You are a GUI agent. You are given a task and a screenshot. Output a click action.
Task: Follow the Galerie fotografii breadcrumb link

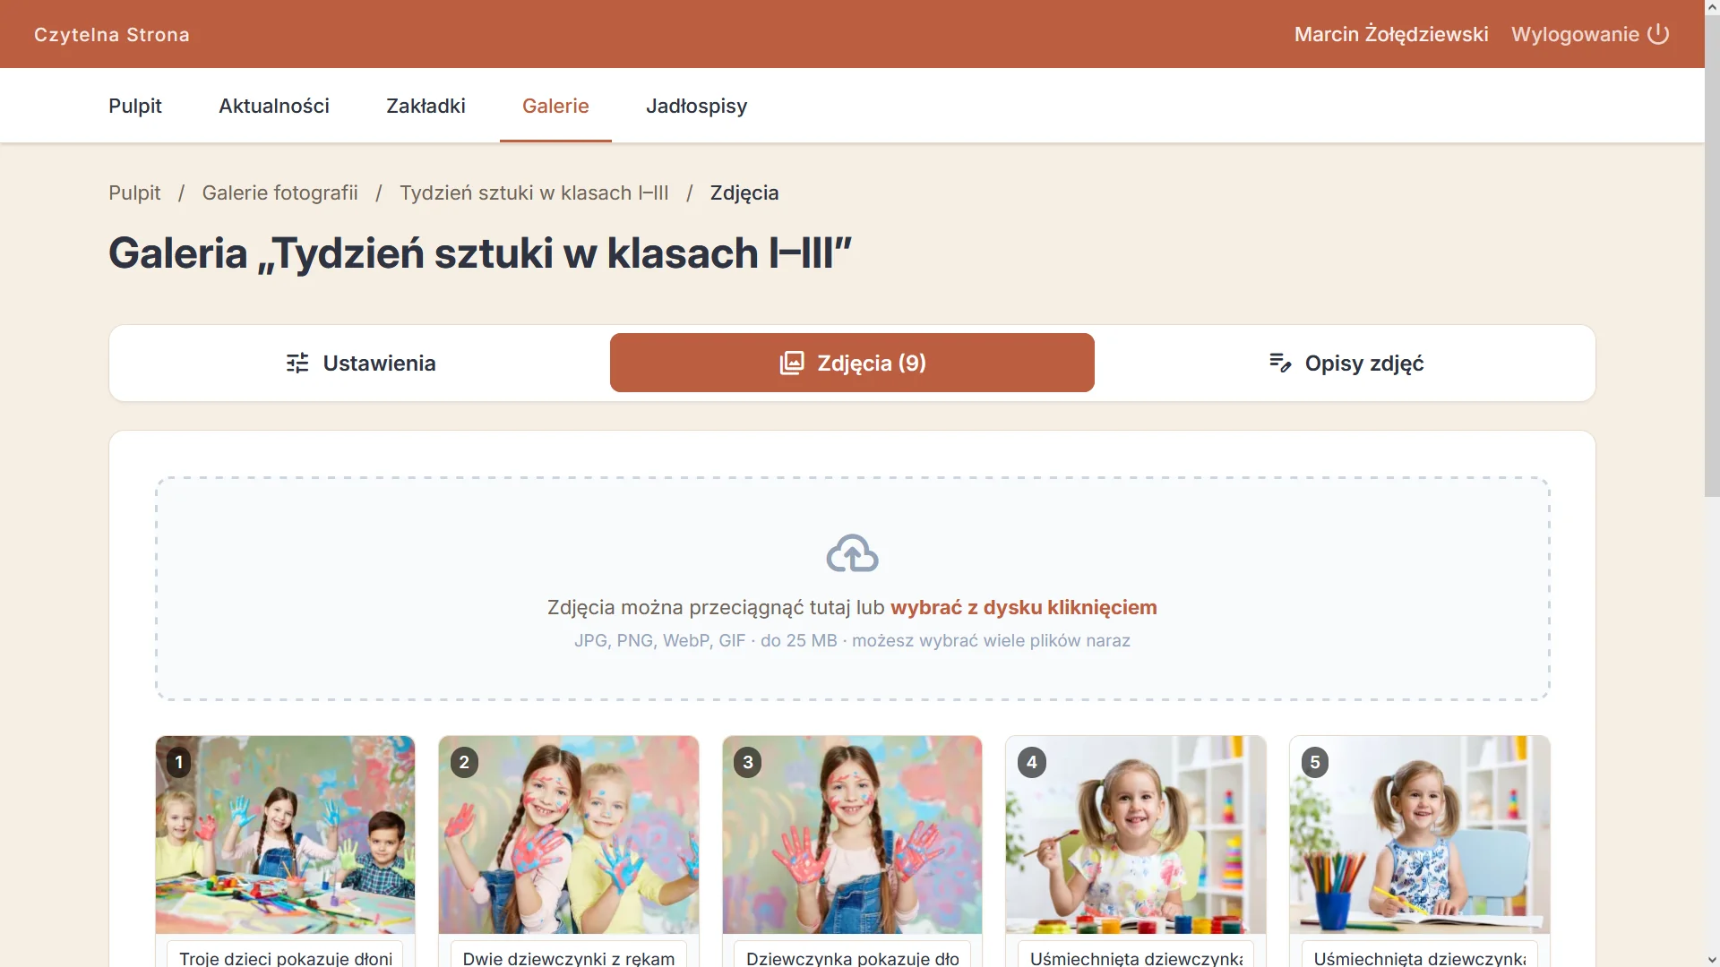[279, 193]
